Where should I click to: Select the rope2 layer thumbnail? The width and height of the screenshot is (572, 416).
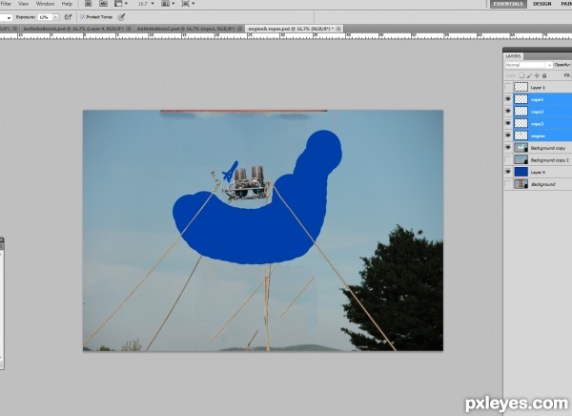[x=521, y=112]
